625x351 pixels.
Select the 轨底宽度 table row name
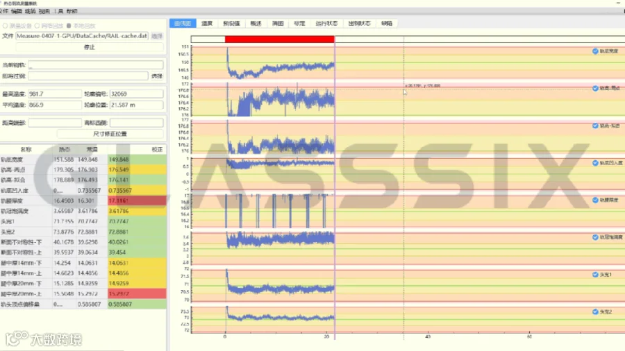coord(12,160)
